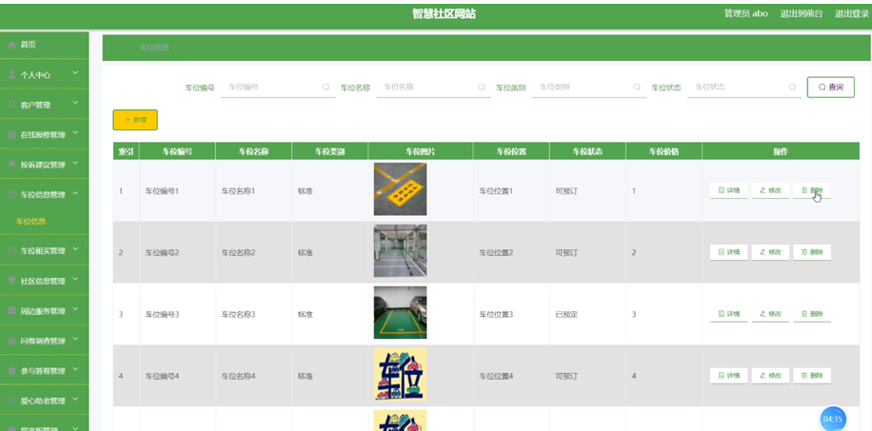Click the icon beside 参与答卷管理
872x431 pixels.
pyautogui.click(x=11, y=371)
